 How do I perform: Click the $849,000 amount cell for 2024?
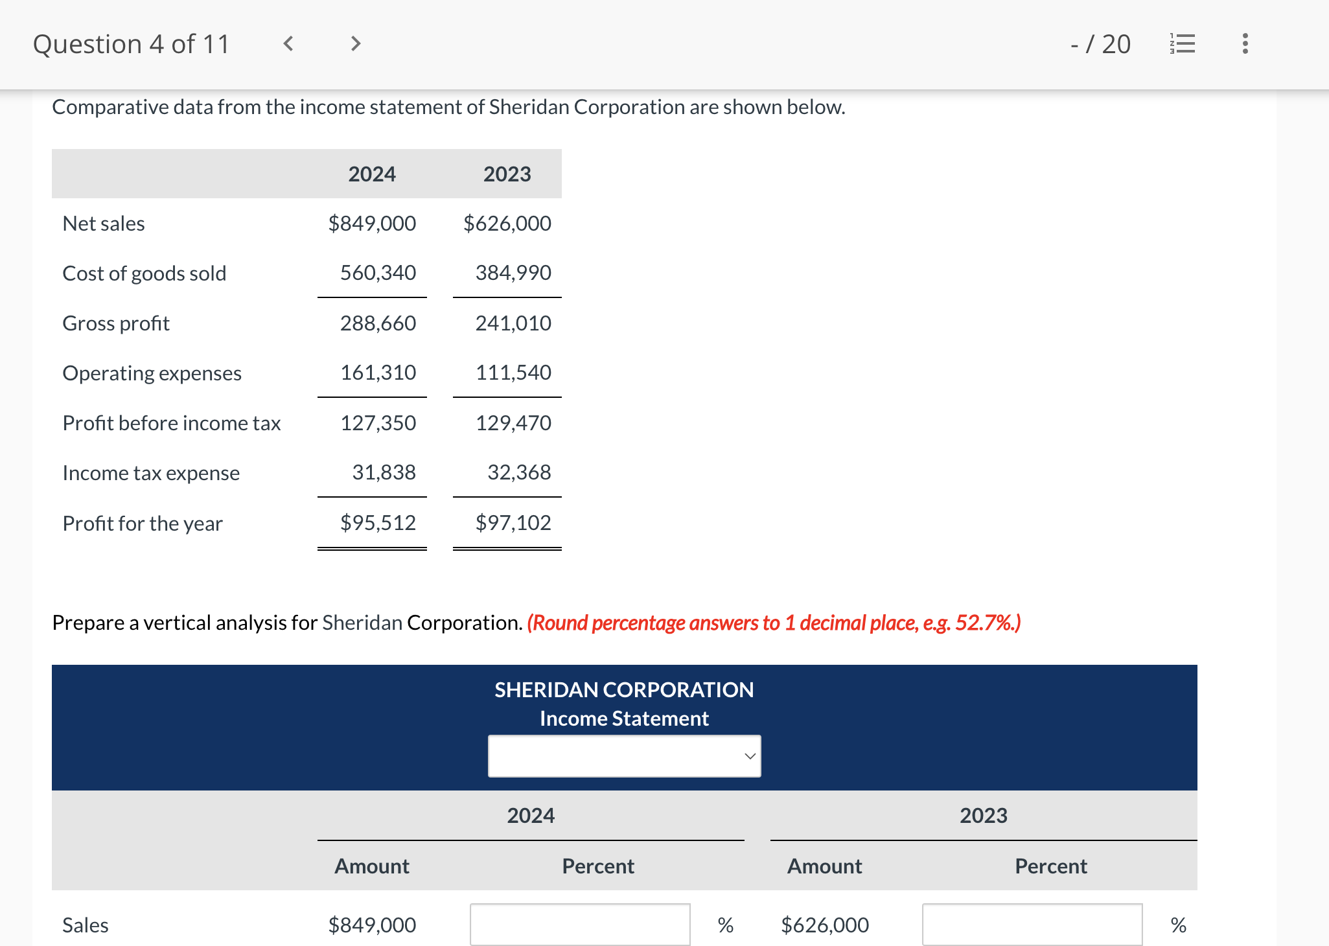coord(371,925)
